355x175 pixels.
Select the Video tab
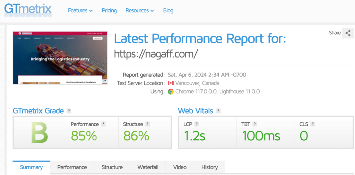click(x=180, y=167)
